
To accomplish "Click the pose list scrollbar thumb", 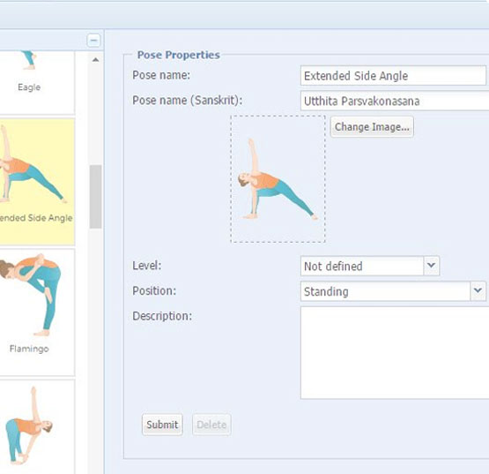I will (x=95, y=197).
